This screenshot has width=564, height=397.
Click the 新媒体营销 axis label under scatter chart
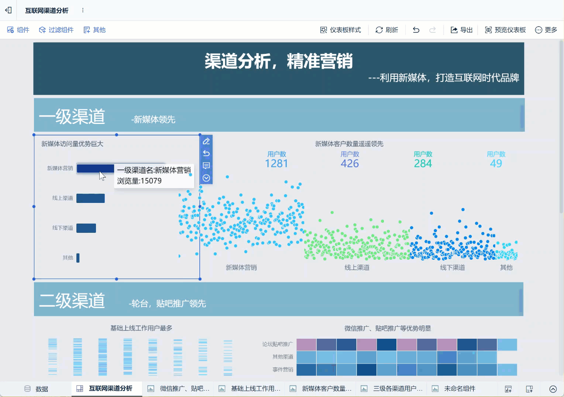(x=241, y=267)
